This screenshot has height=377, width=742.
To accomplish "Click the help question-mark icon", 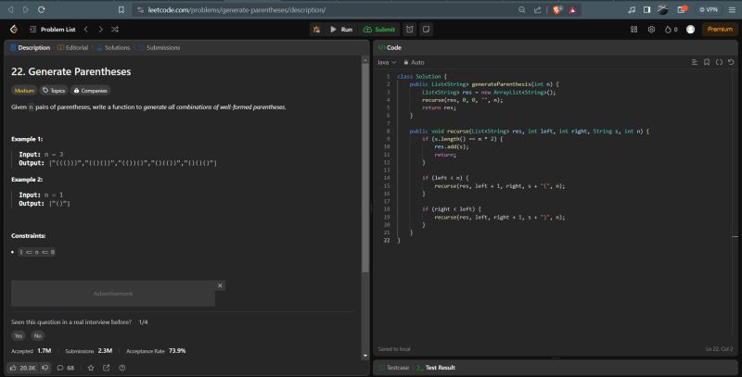I will coord(122,368).
